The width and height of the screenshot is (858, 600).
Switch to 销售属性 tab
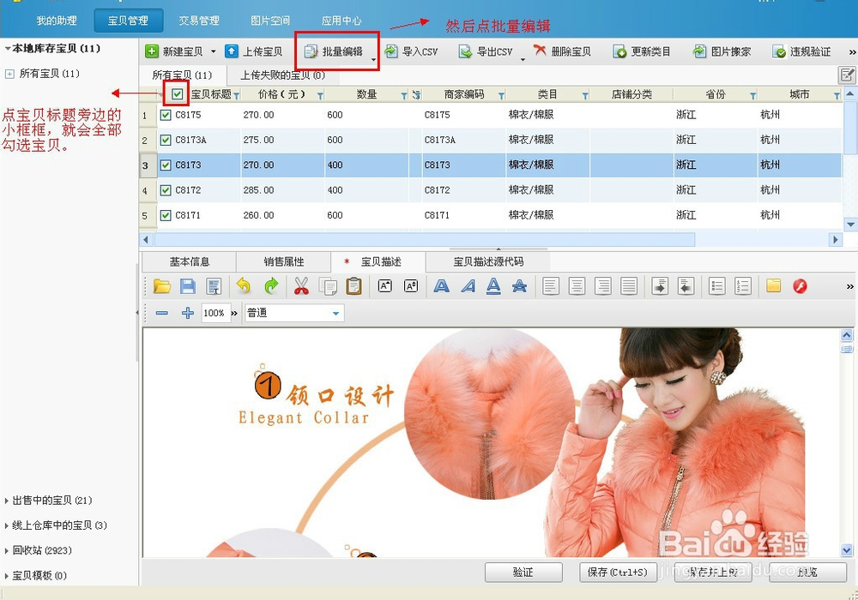283,261
